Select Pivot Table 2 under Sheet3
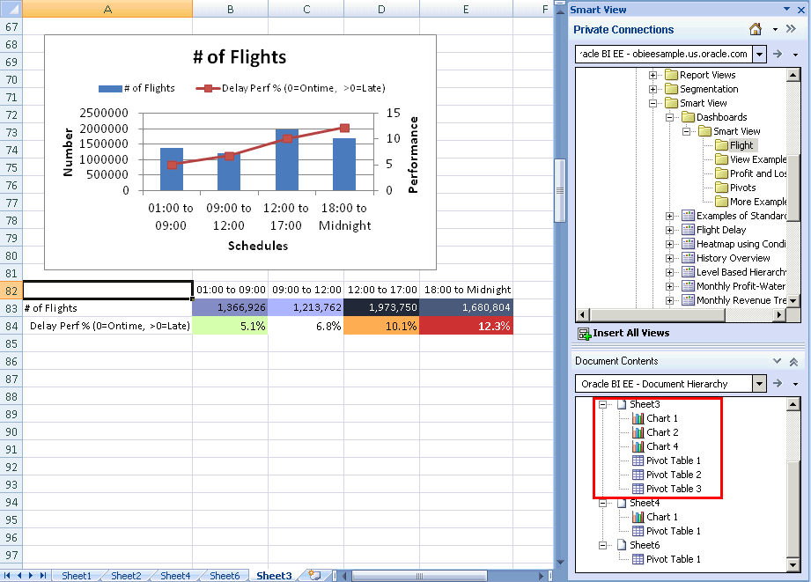 pos(674,475)
